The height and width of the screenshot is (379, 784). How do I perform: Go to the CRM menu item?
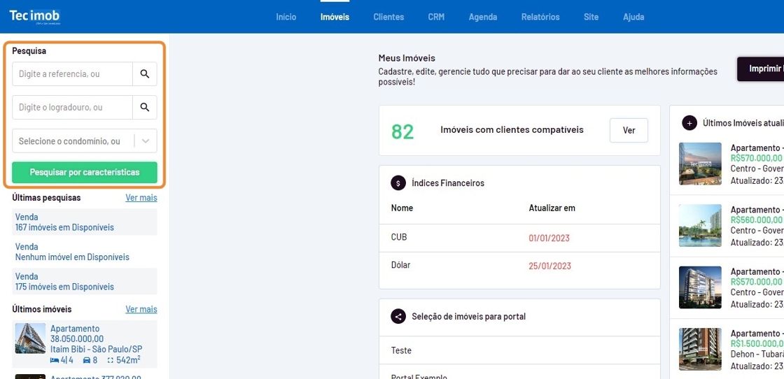436,17
